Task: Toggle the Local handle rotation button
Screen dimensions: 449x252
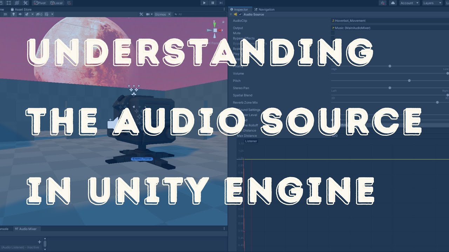Action: [56, 3]
